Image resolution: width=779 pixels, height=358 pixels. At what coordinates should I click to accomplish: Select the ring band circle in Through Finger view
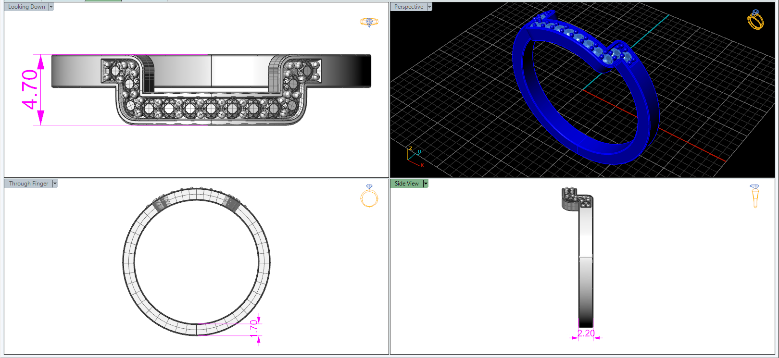coord(196,262)
